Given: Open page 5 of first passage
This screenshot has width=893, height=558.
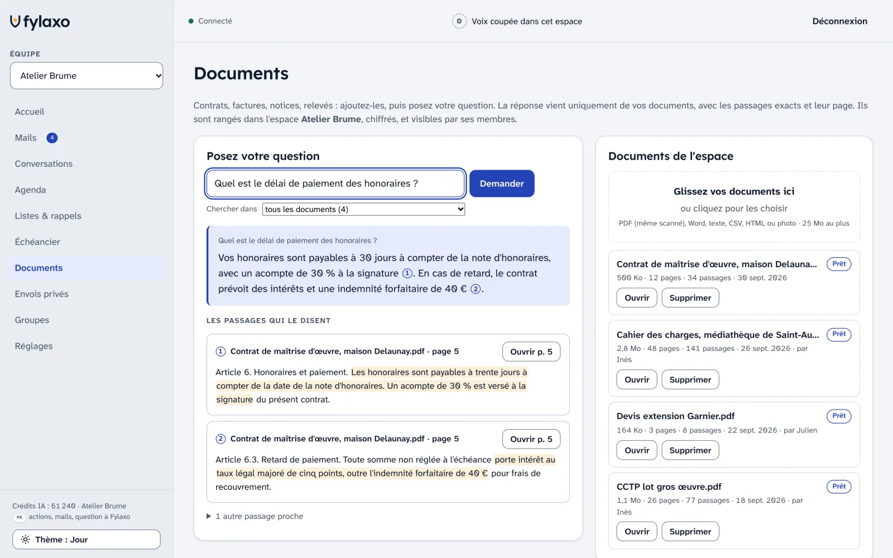Looking at the screenshot, I should 531,352.
